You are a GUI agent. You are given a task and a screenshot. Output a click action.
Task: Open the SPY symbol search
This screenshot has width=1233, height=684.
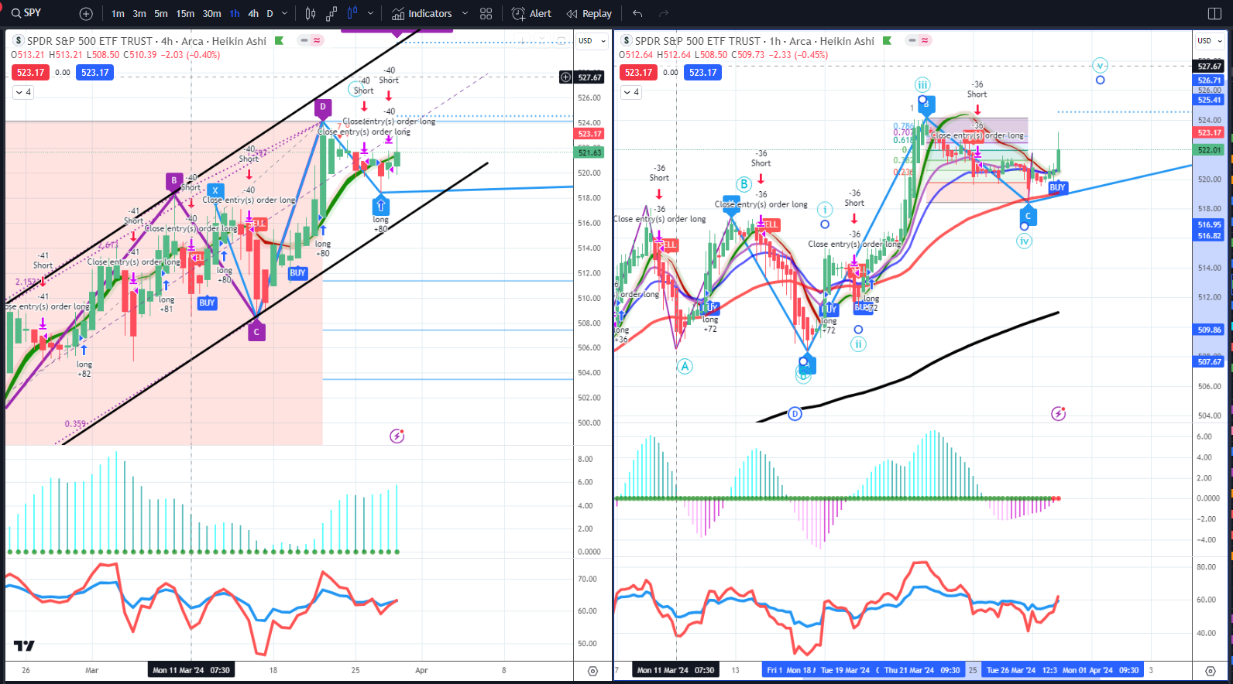tap(27, 13)
